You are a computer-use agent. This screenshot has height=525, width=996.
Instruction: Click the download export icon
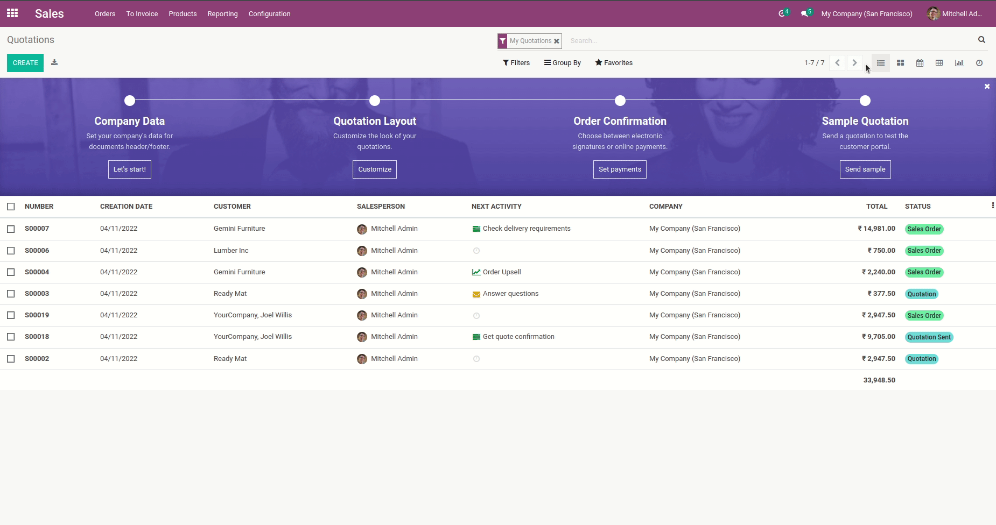tap(54, 62)
